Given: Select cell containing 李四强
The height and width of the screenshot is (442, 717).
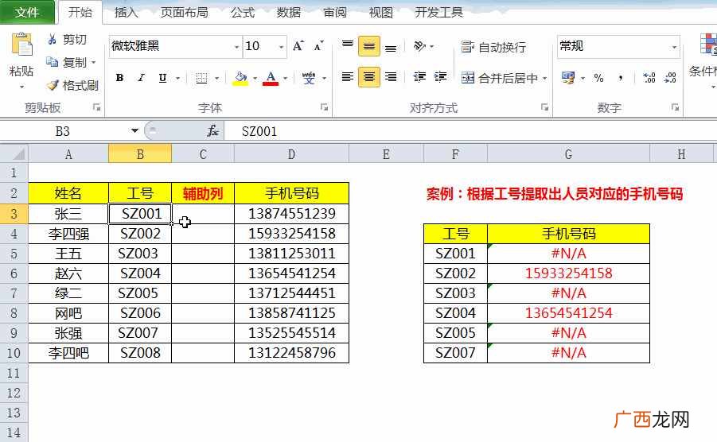Looking at the screenshot, I should 68,234.
